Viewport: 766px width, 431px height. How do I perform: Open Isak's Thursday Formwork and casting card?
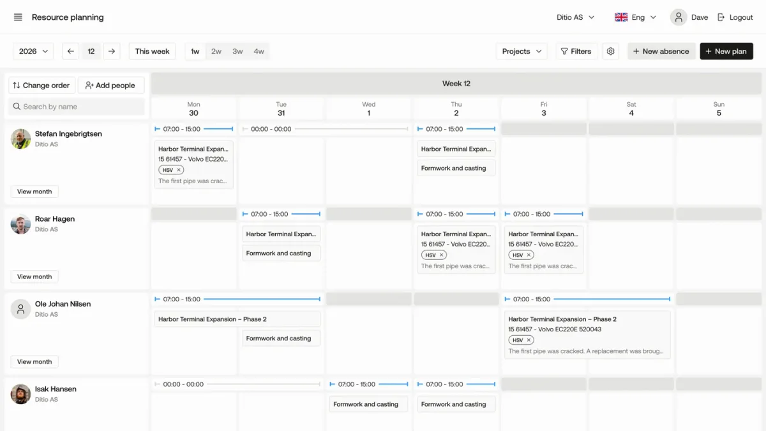(456, 404)
